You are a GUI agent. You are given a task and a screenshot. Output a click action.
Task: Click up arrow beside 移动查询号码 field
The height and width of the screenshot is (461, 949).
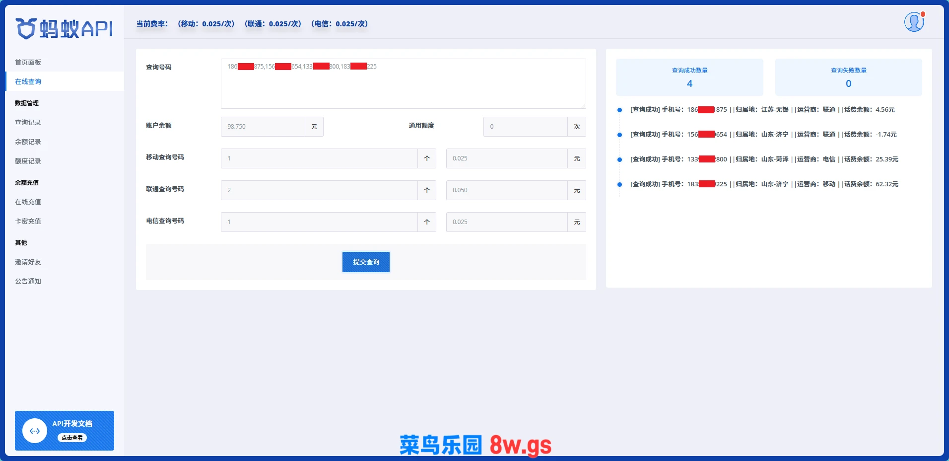coord(427,158)
